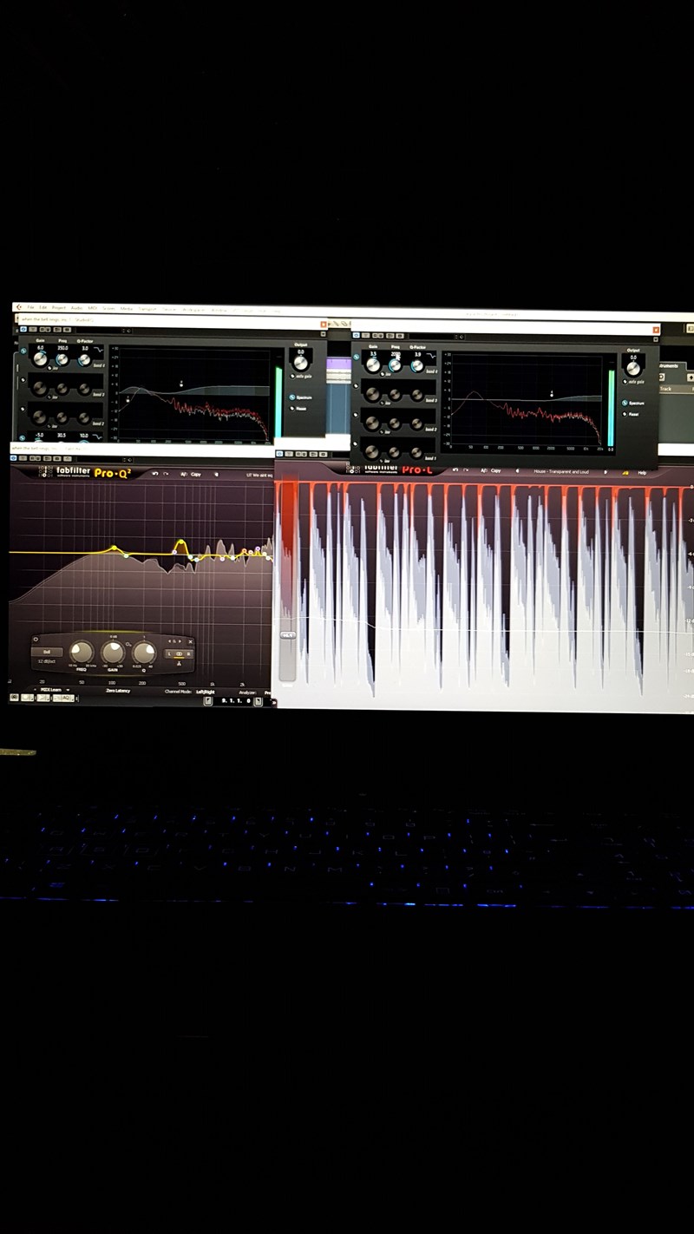Change Channel Mode from Left/Right
694x1234 pixels.
(205, 692)
